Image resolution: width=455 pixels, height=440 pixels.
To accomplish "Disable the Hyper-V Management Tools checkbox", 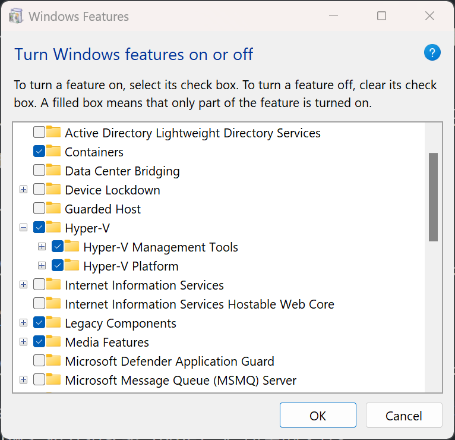I will [x=58, y=247].
